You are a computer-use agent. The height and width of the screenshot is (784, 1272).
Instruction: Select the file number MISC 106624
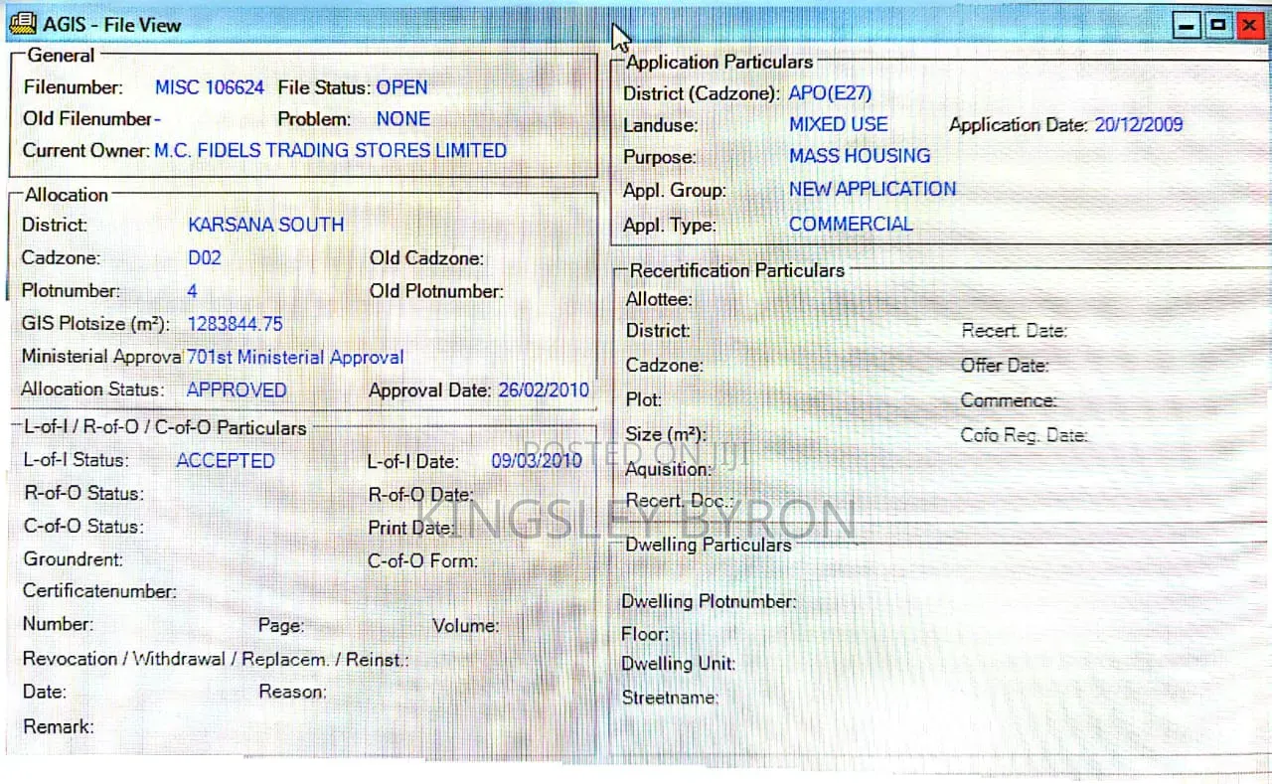coord(210,87)
